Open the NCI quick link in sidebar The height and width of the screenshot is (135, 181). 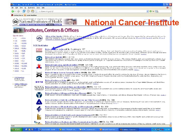tap(16, 41)
